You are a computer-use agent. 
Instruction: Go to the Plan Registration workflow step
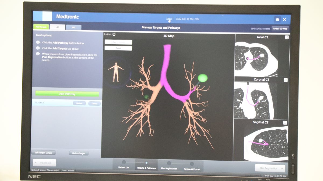pyautogui.click(x=169, y=163)
